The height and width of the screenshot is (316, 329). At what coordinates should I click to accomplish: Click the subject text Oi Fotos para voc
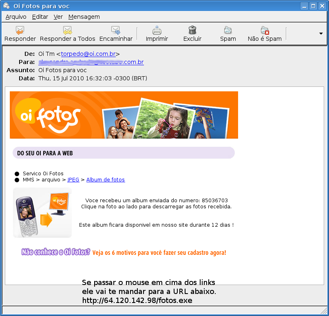pos(62,70)
